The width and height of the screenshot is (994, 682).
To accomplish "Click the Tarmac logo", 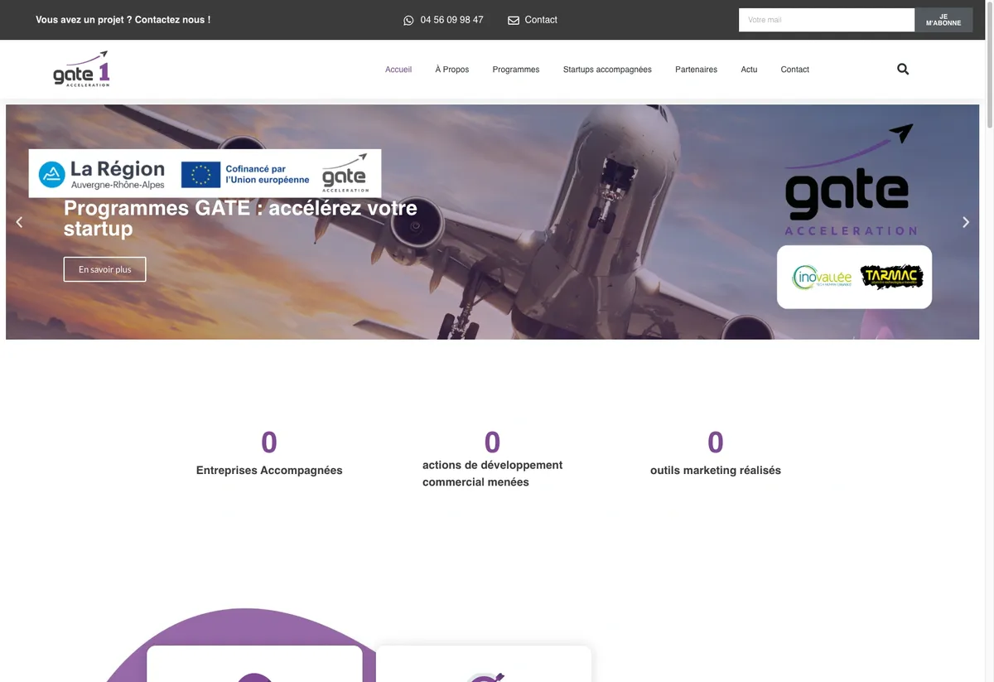I will point(891,277).
